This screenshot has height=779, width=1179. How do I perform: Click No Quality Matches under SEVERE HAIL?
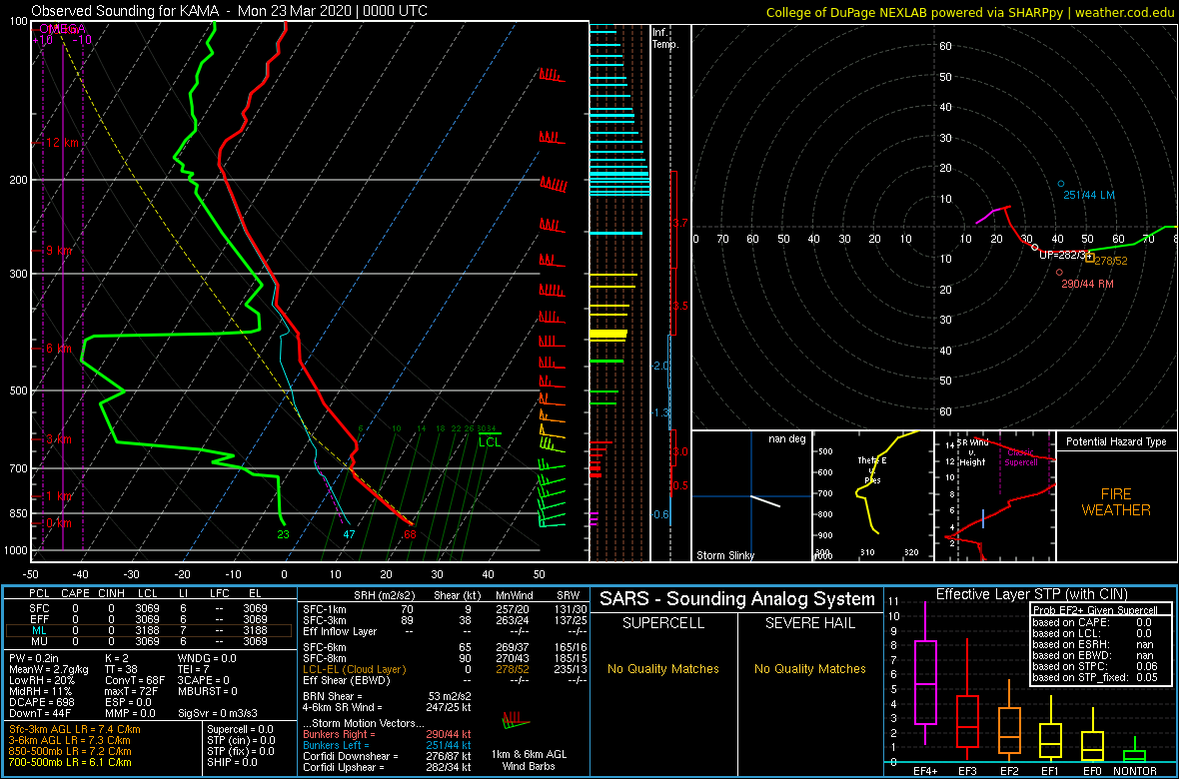[810, 668]
